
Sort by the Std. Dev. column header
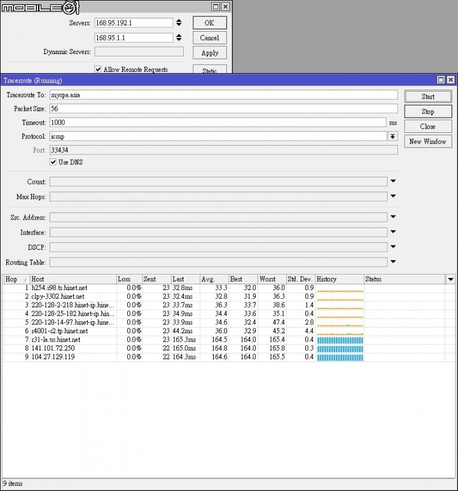pyautogui.click(x=300, y=279)
